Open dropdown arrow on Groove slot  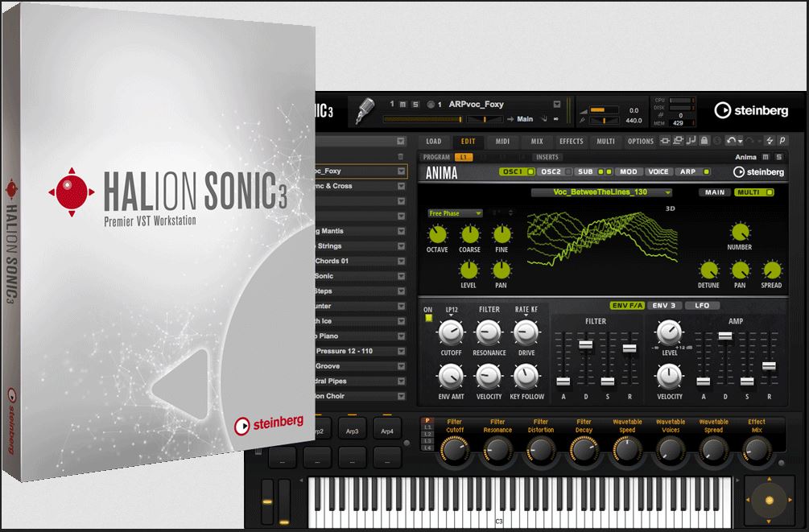click(401, 366)
